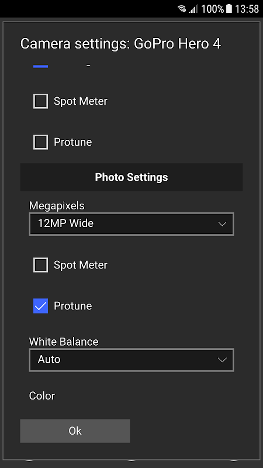Click the chevron arrow on Megapixels combo box
The width and height of the screenshot is (263, 468).
pyautogui.click(x=222, y=224)
